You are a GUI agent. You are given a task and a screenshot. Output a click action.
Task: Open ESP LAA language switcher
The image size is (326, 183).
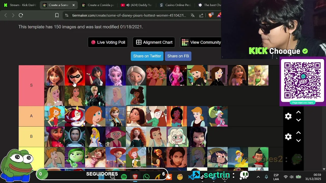pyautogui.click(x=276, y=177)
